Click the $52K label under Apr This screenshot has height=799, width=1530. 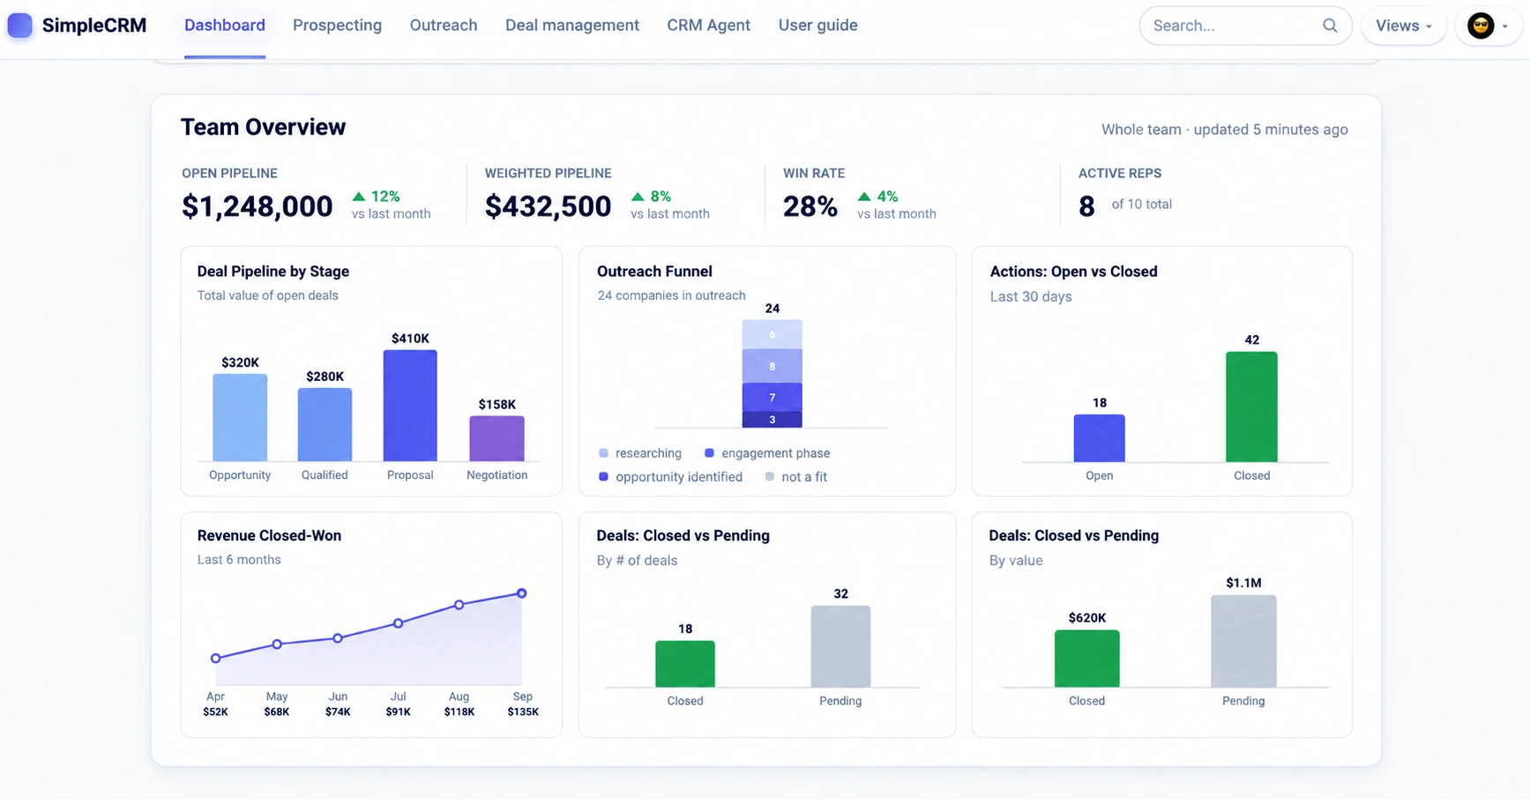click(x=215, y=712)
